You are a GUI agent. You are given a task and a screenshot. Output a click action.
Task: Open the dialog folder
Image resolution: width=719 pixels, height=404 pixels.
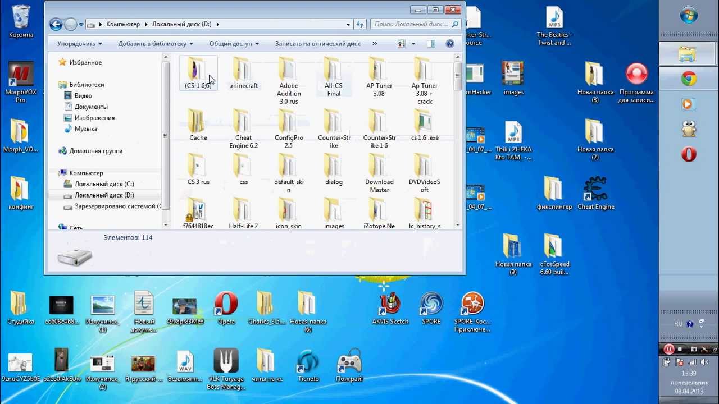point(334,169)
